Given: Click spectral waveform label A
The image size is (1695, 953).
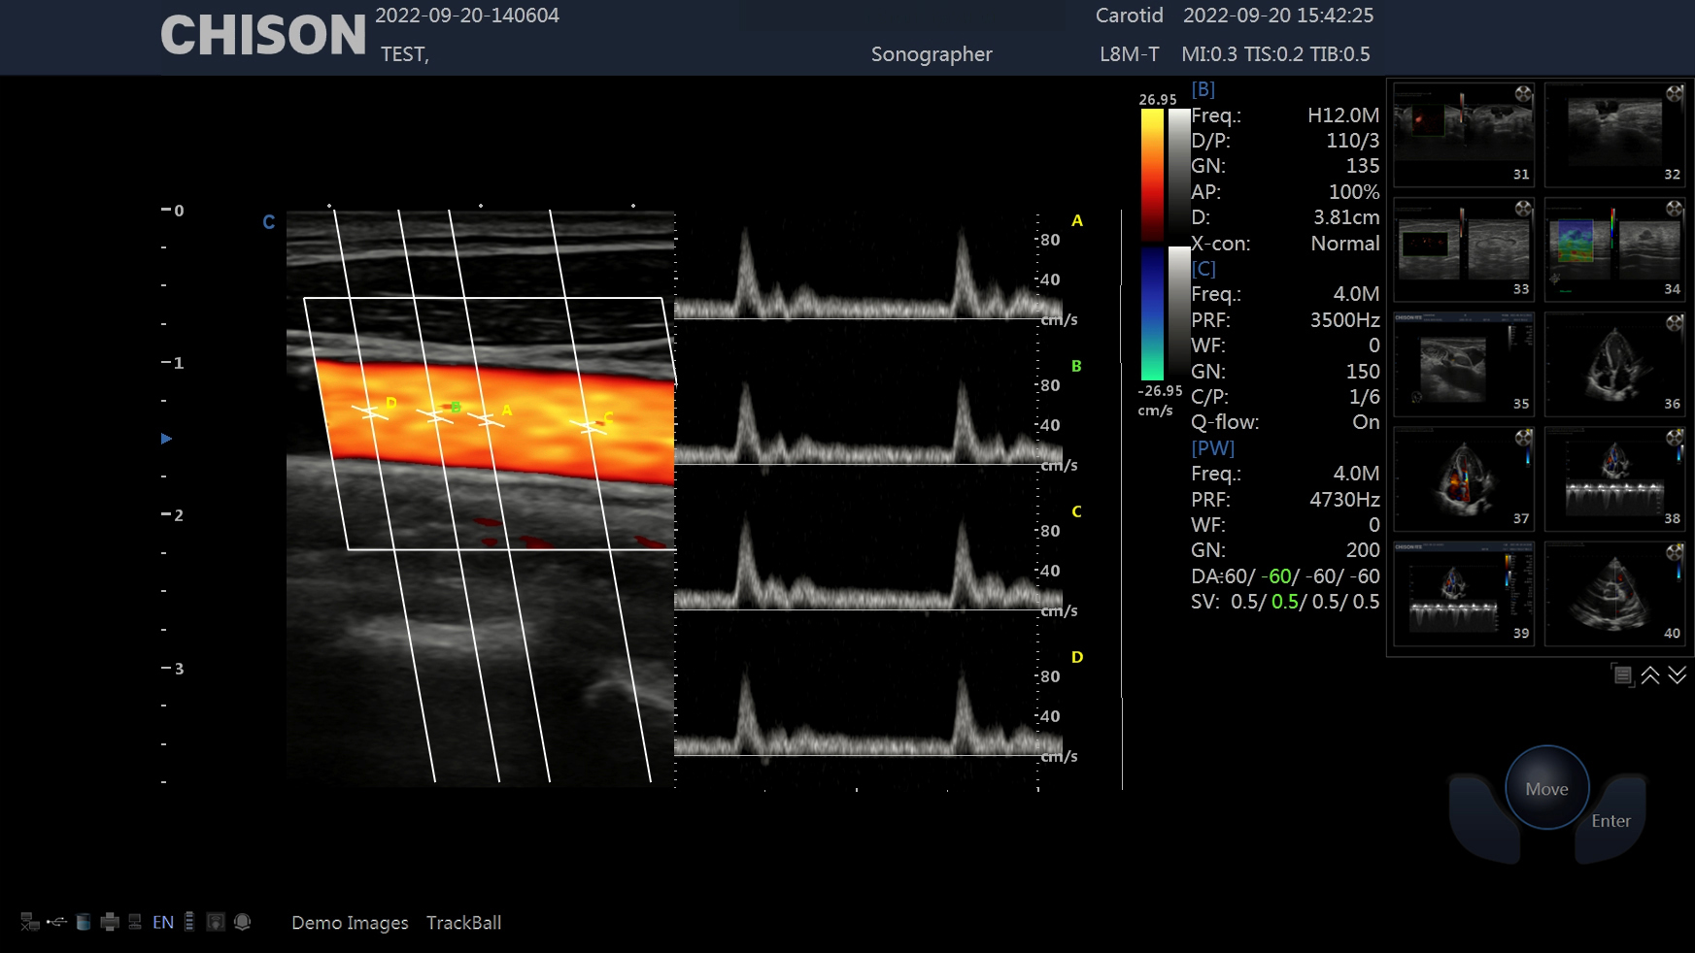Looking at the screenshot, I should 1077,220.
